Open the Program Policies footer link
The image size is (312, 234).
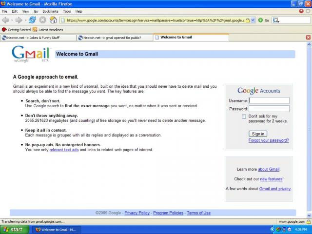coord(168,213)
